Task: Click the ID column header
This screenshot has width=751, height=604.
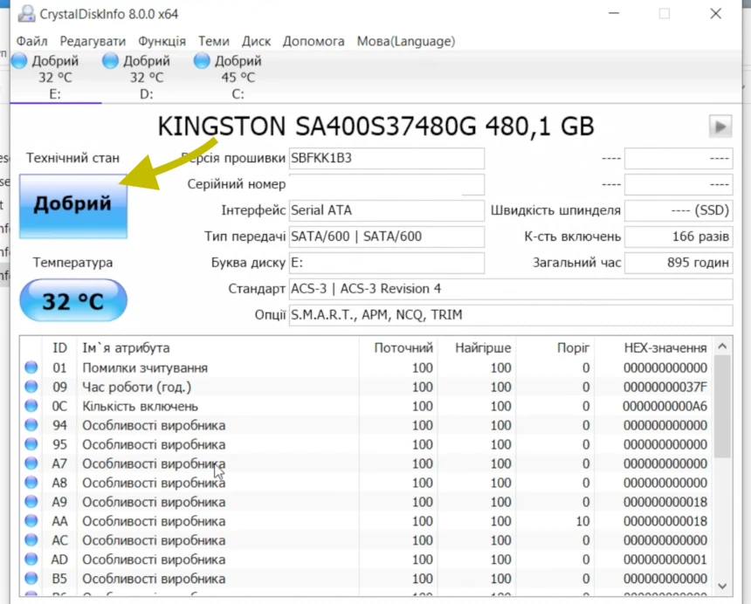Action: pos(60,348)
